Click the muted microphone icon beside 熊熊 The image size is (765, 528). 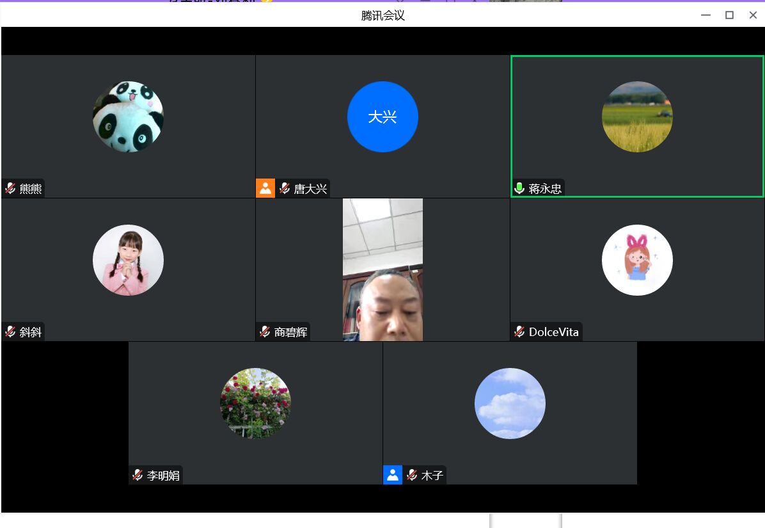10,188
